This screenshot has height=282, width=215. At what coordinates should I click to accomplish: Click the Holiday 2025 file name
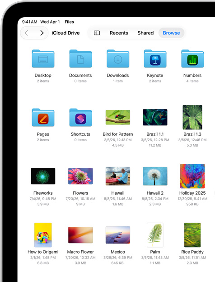(x=192, y=193)
